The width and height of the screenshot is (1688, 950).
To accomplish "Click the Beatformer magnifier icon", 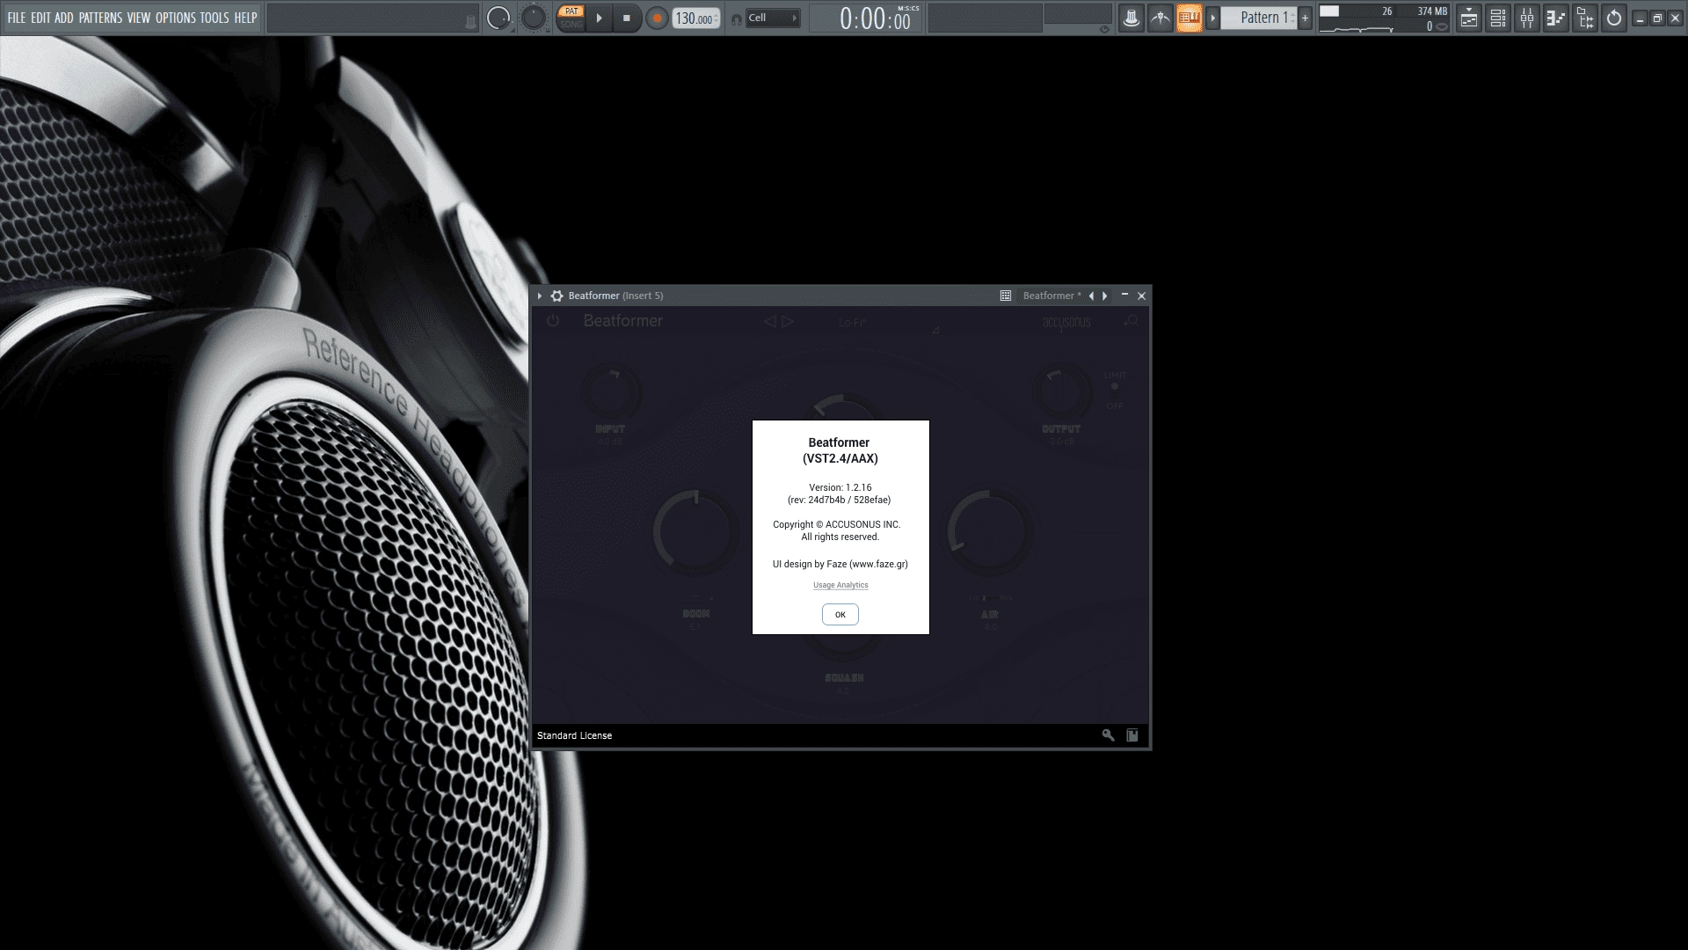I will pyautogui.click(x=1131, y=322).
